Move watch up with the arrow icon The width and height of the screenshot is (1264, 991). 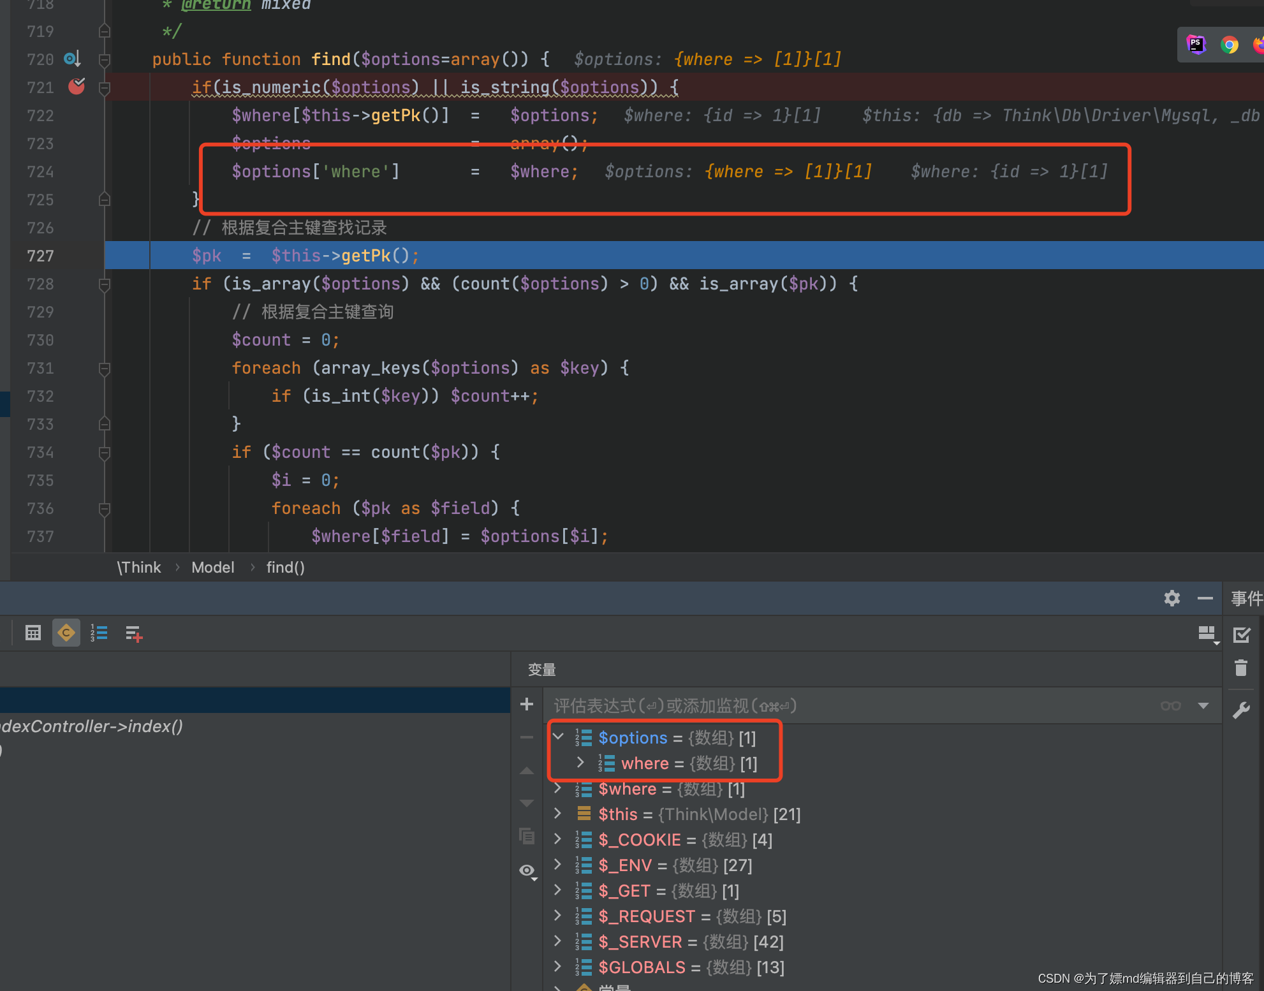527,771
